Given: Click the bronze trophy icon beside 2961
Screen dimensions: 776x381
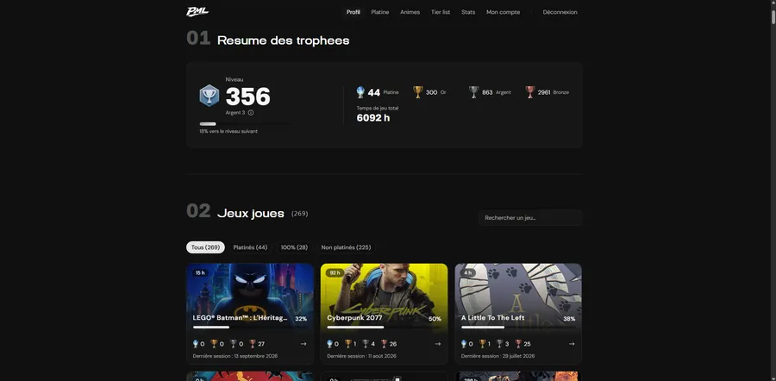Looking at the screenshot, I should pyautogui.click(x=530, y=92).
